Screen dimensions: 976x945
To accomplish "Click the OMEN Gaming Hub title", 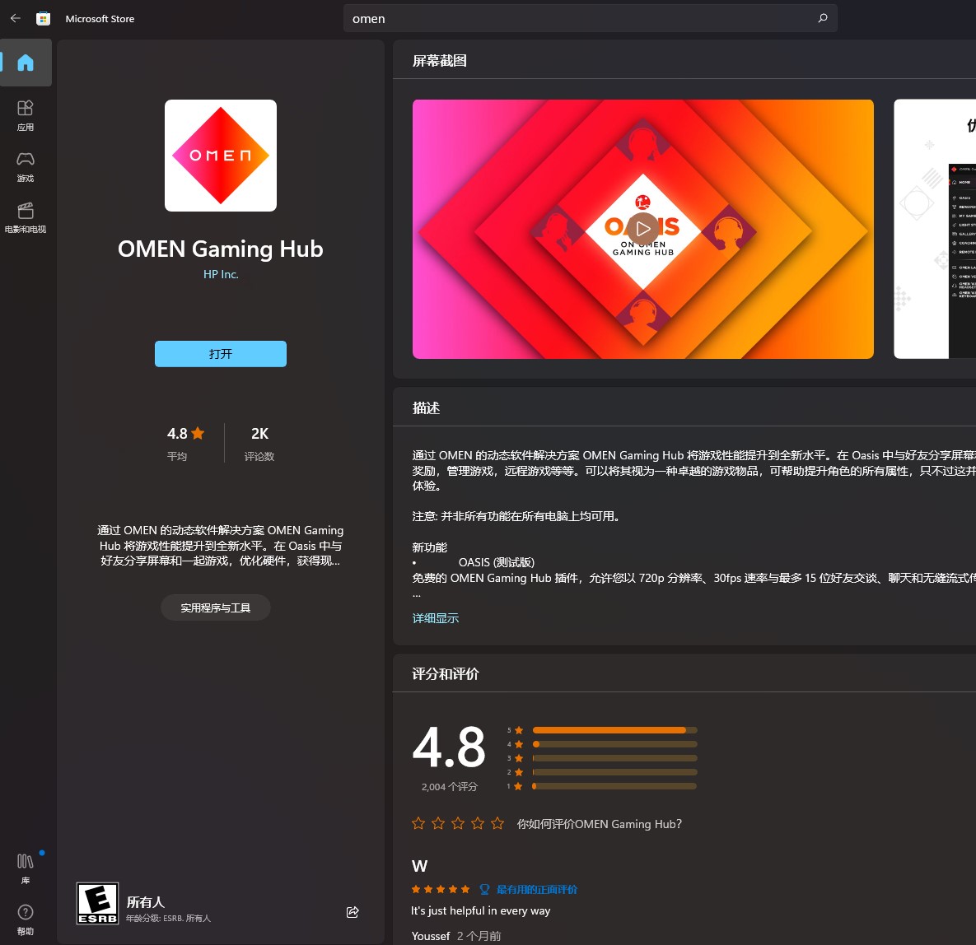I will [221, 249].
